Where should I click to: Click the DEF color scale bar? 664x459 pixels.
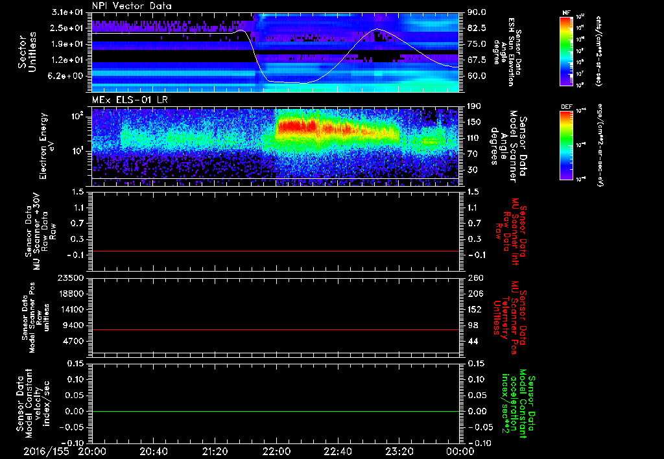(566, 145)
